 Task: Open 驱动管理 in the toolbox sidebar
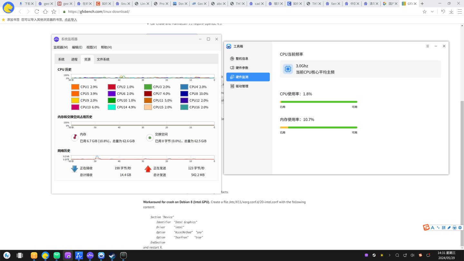click(242, 86)
